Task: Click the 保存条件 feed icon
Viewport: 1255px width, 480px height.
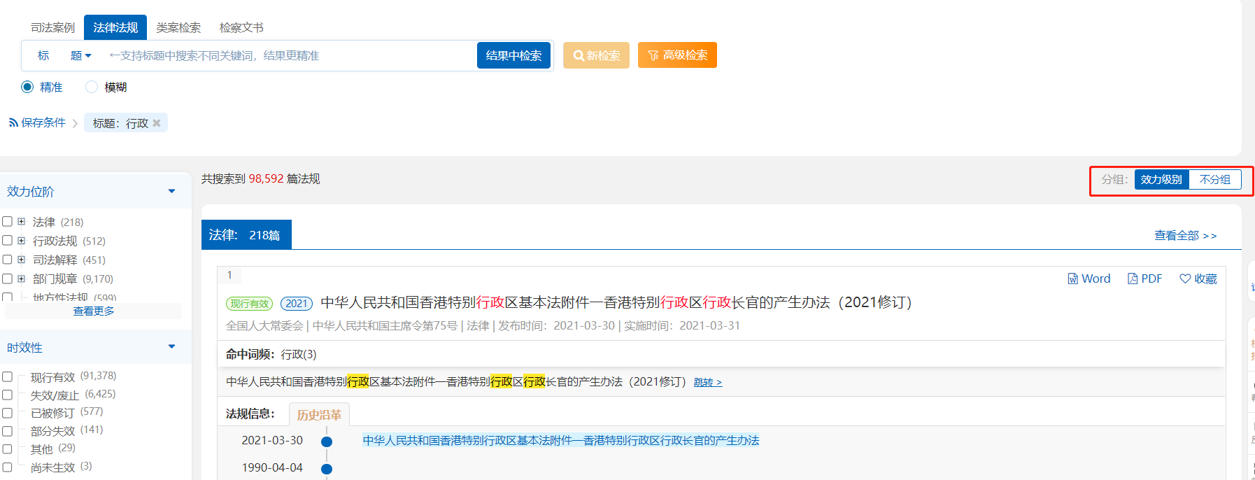Action: click(x=13, y=122)
